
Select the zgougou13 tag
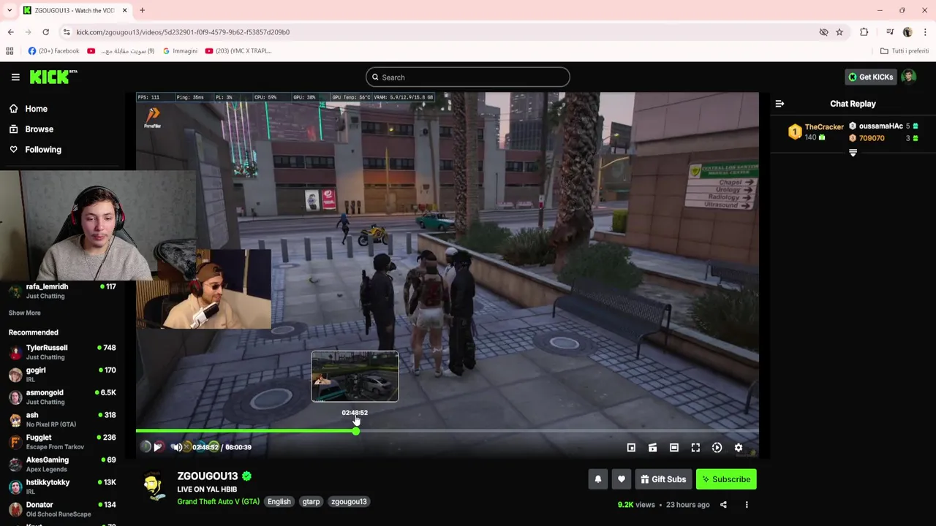[x=349, y=502]
